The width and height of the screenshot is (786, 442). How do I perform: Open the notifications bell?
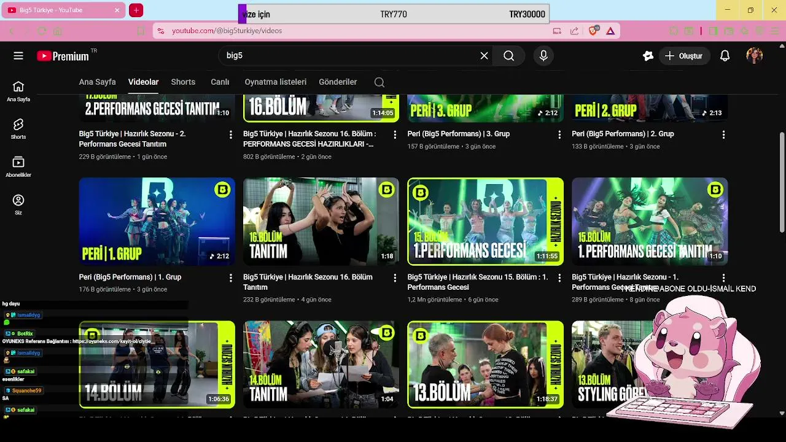pyautogui.click(x=725, y=56)
